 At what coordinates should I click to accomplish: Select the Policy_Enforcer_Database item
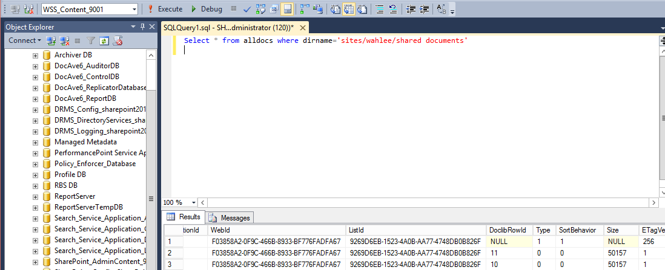[95, 164]
